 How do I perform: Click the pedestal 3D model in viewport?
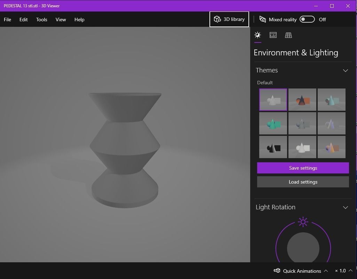[x=125, y=150]
